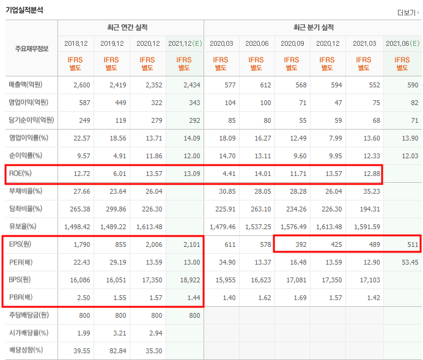Click the 2021.12(E) column header

tap(185, 43)
